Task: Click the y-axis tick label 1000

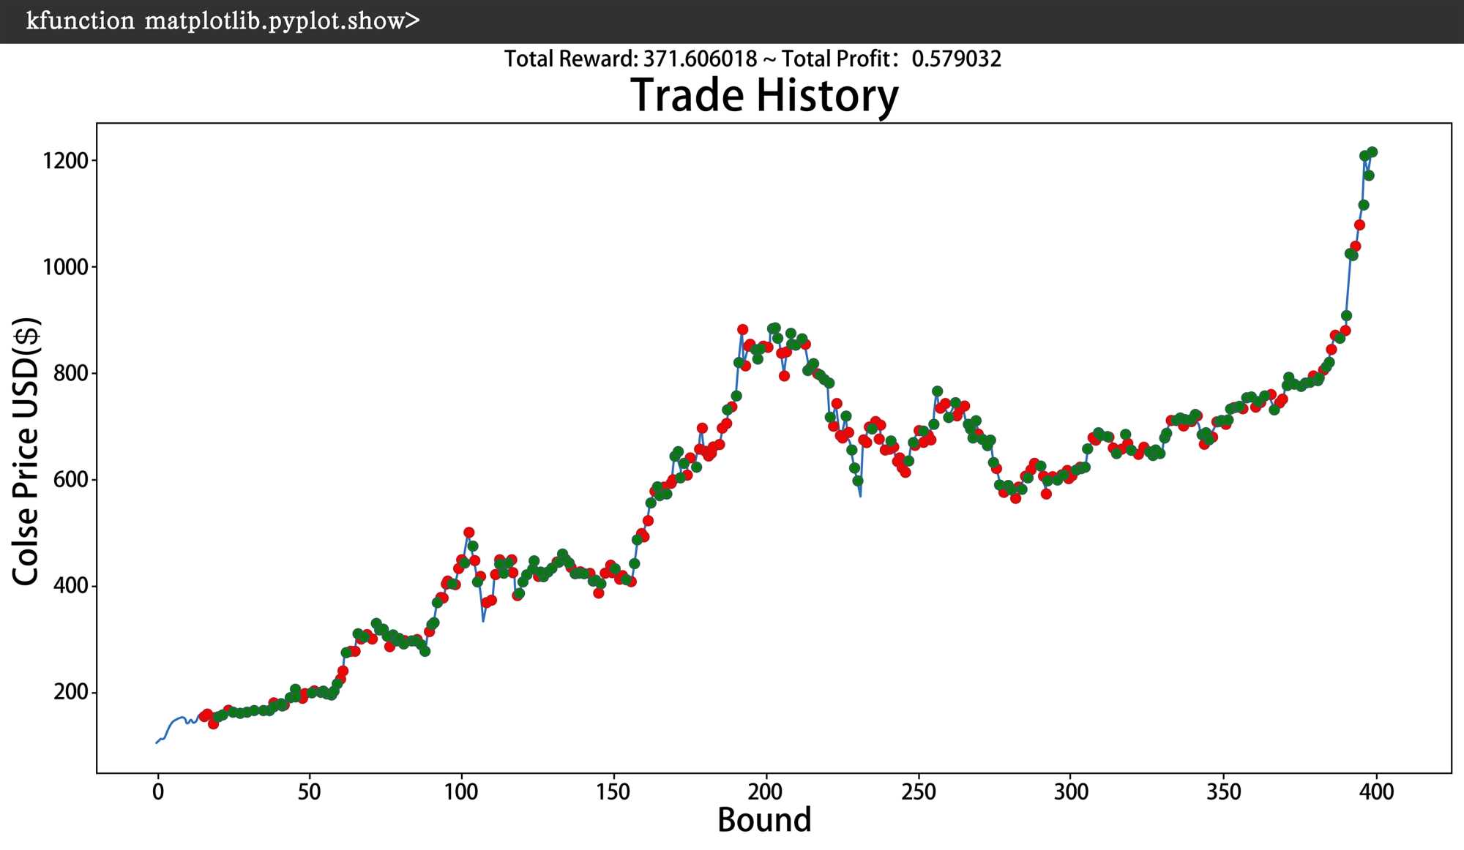Action: (x=65, y=267)
